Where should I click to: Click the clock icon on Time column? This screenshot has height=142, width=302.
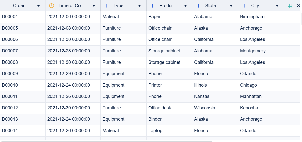pos(51,6)
